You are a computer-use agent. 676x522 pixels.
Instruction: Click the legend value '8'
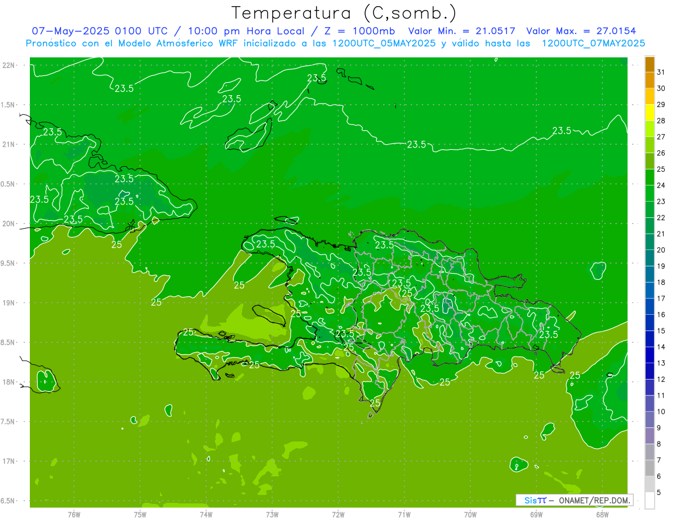(659, 444)
